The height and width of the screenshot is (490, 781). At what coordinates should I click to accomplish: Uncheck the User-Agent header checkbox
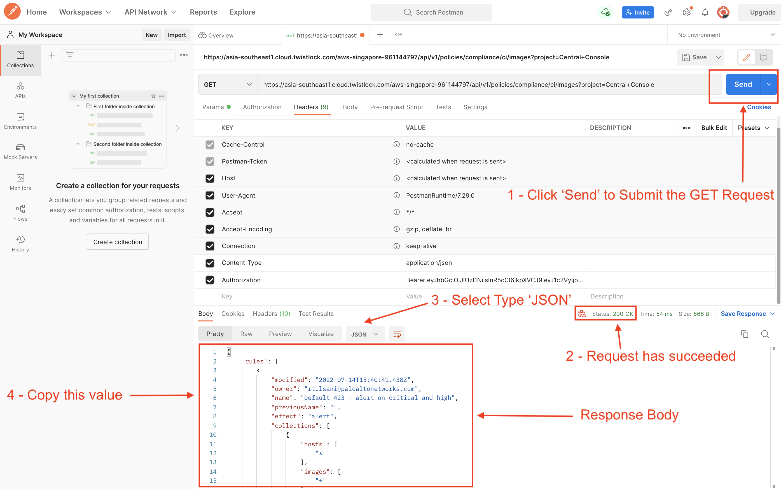point(210,195)
